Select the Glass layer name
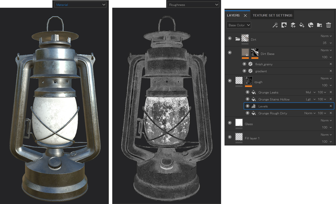 click(249, 124)
